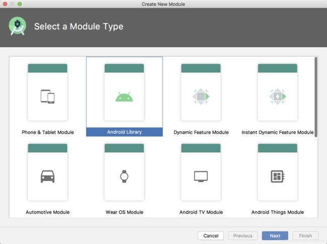327x244 pixels.
Task: Click the 'Android TV Module' label
Action: pyautogui.click(x=201, y=212)
